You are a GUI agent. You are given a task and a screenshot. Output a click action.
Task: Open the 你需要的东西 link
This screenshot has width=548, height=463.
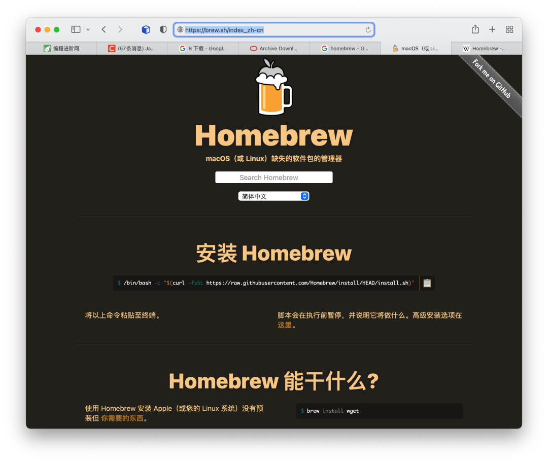point(122,418)
